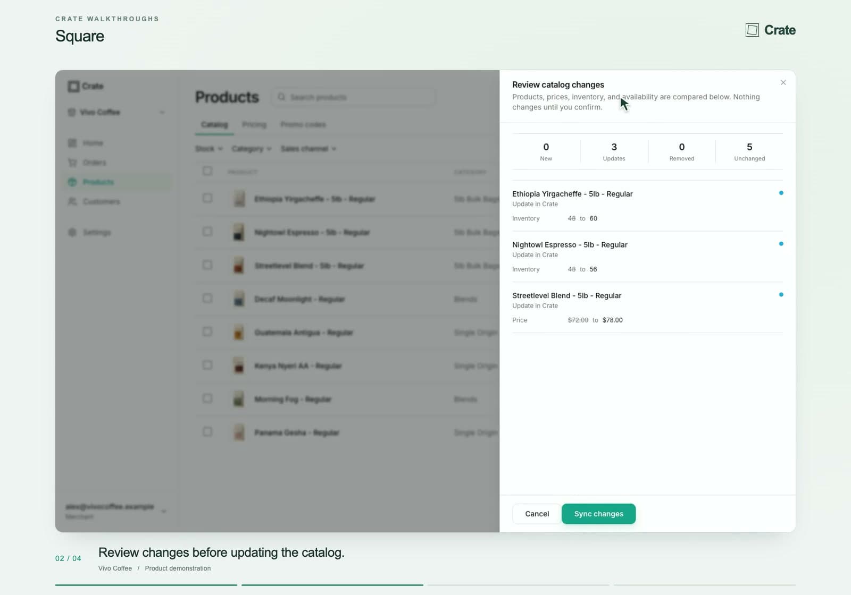
Task: Click the Crate app logo in sidebar
Action: point(86,86)
